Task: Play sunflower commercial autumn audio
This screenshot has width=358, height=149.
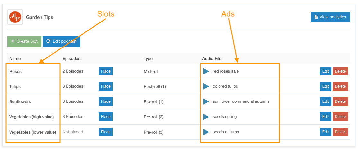Action: [206, 101]
